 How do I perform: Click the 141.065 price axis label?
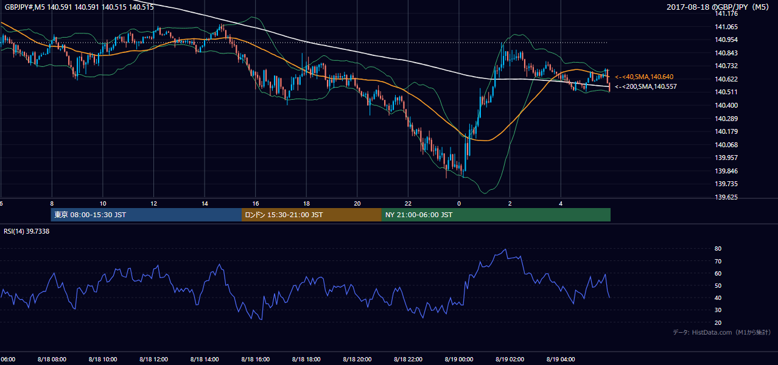coord(727,27)
